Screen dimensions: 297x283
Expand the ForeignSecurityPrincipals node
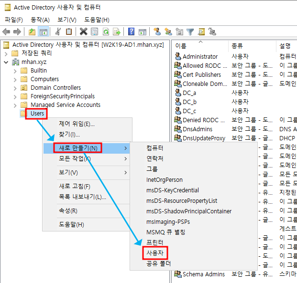pyautogui.click(x=15, y=97)
